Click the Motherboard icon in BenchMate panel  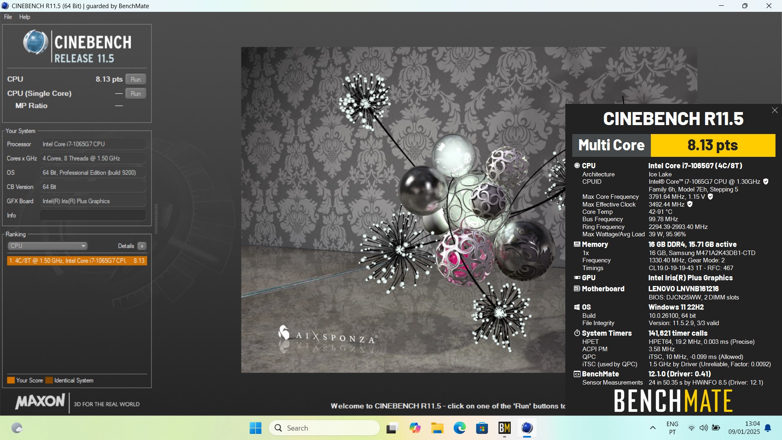tap(577, 288)
